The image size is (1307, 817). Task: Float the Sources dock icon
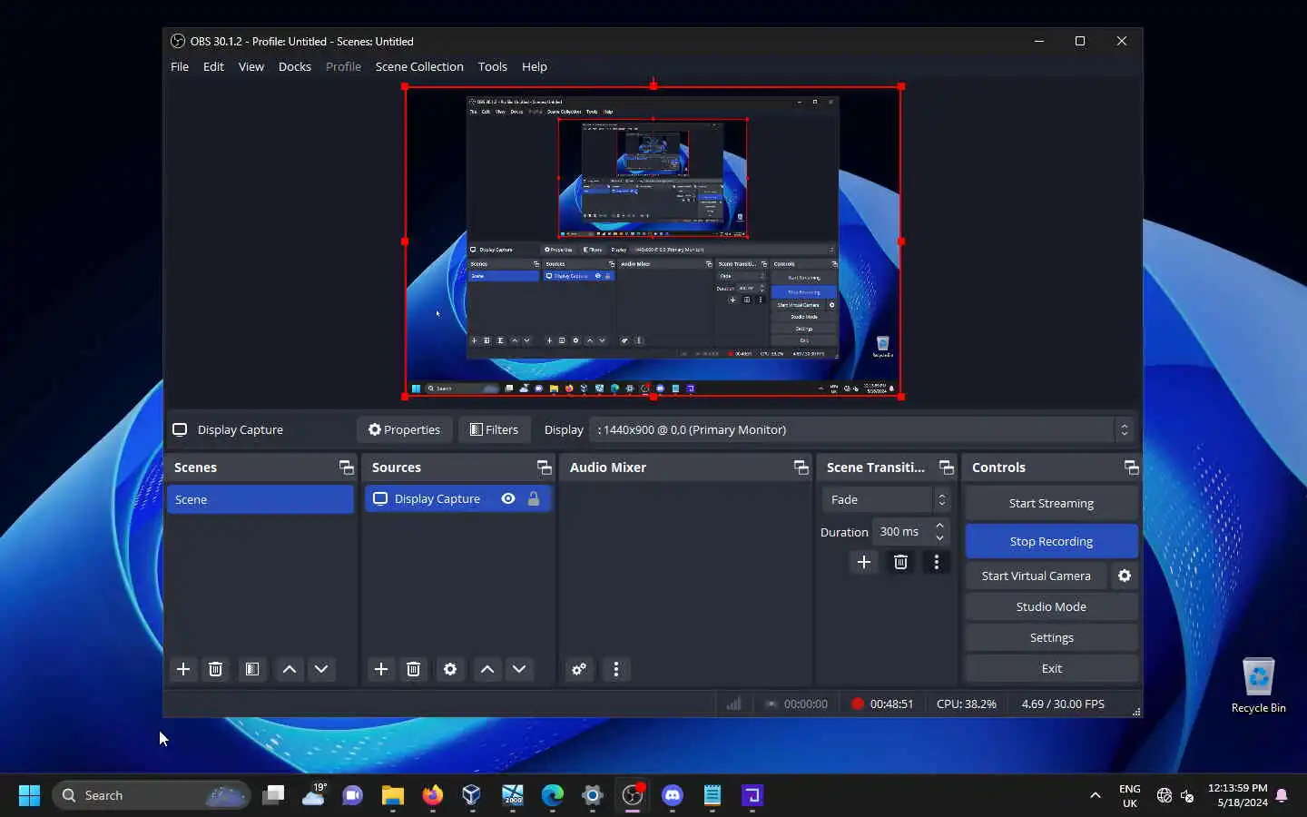tap(544, 468)
